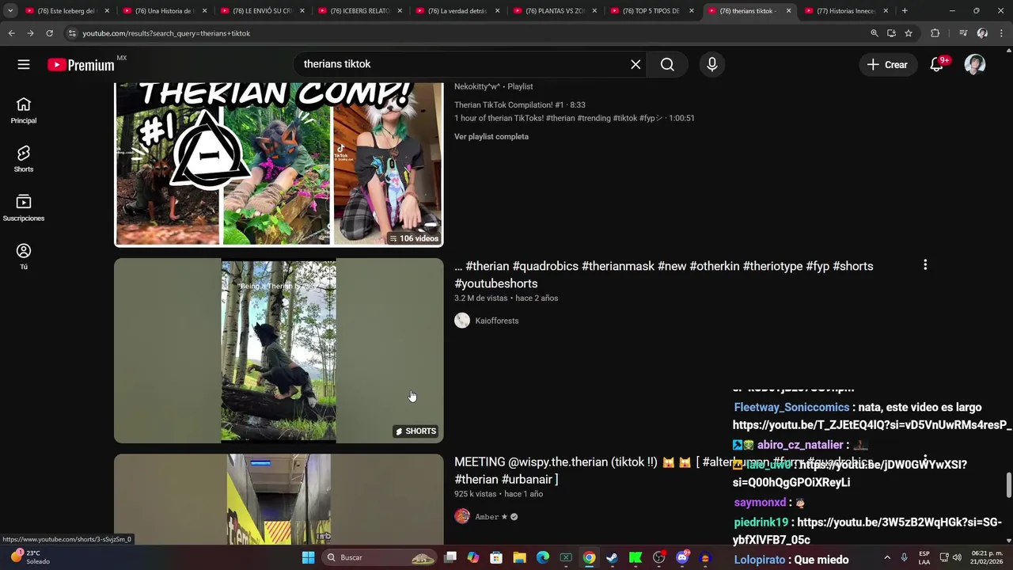The image size is (1013, 570).
Task: Open the page zoom indicator
Action: pos(874,33)
